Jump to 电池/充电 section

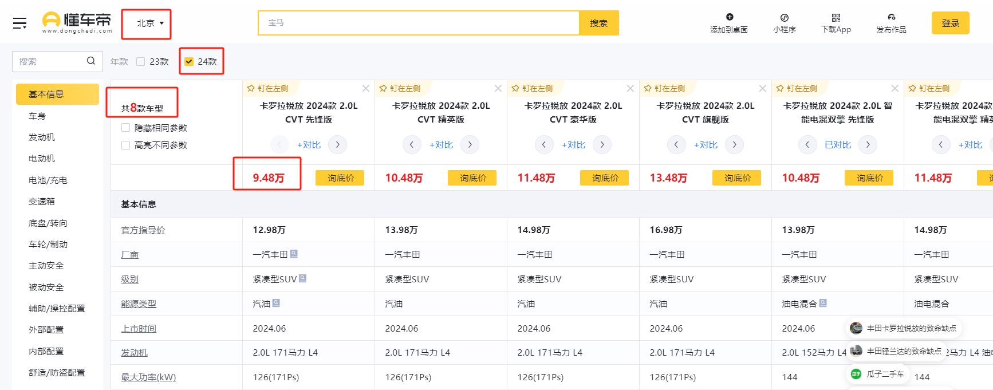click(48, 180)
